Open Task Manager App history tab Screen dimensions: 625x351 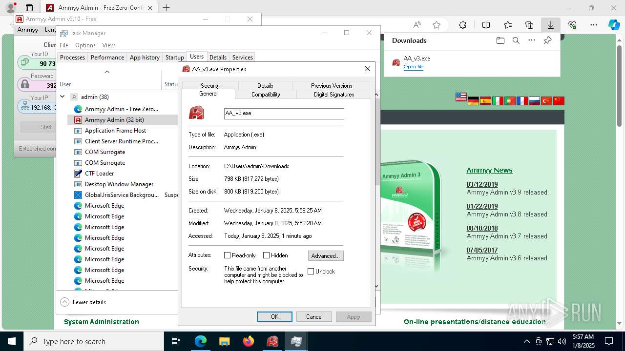tap(145, 57)
